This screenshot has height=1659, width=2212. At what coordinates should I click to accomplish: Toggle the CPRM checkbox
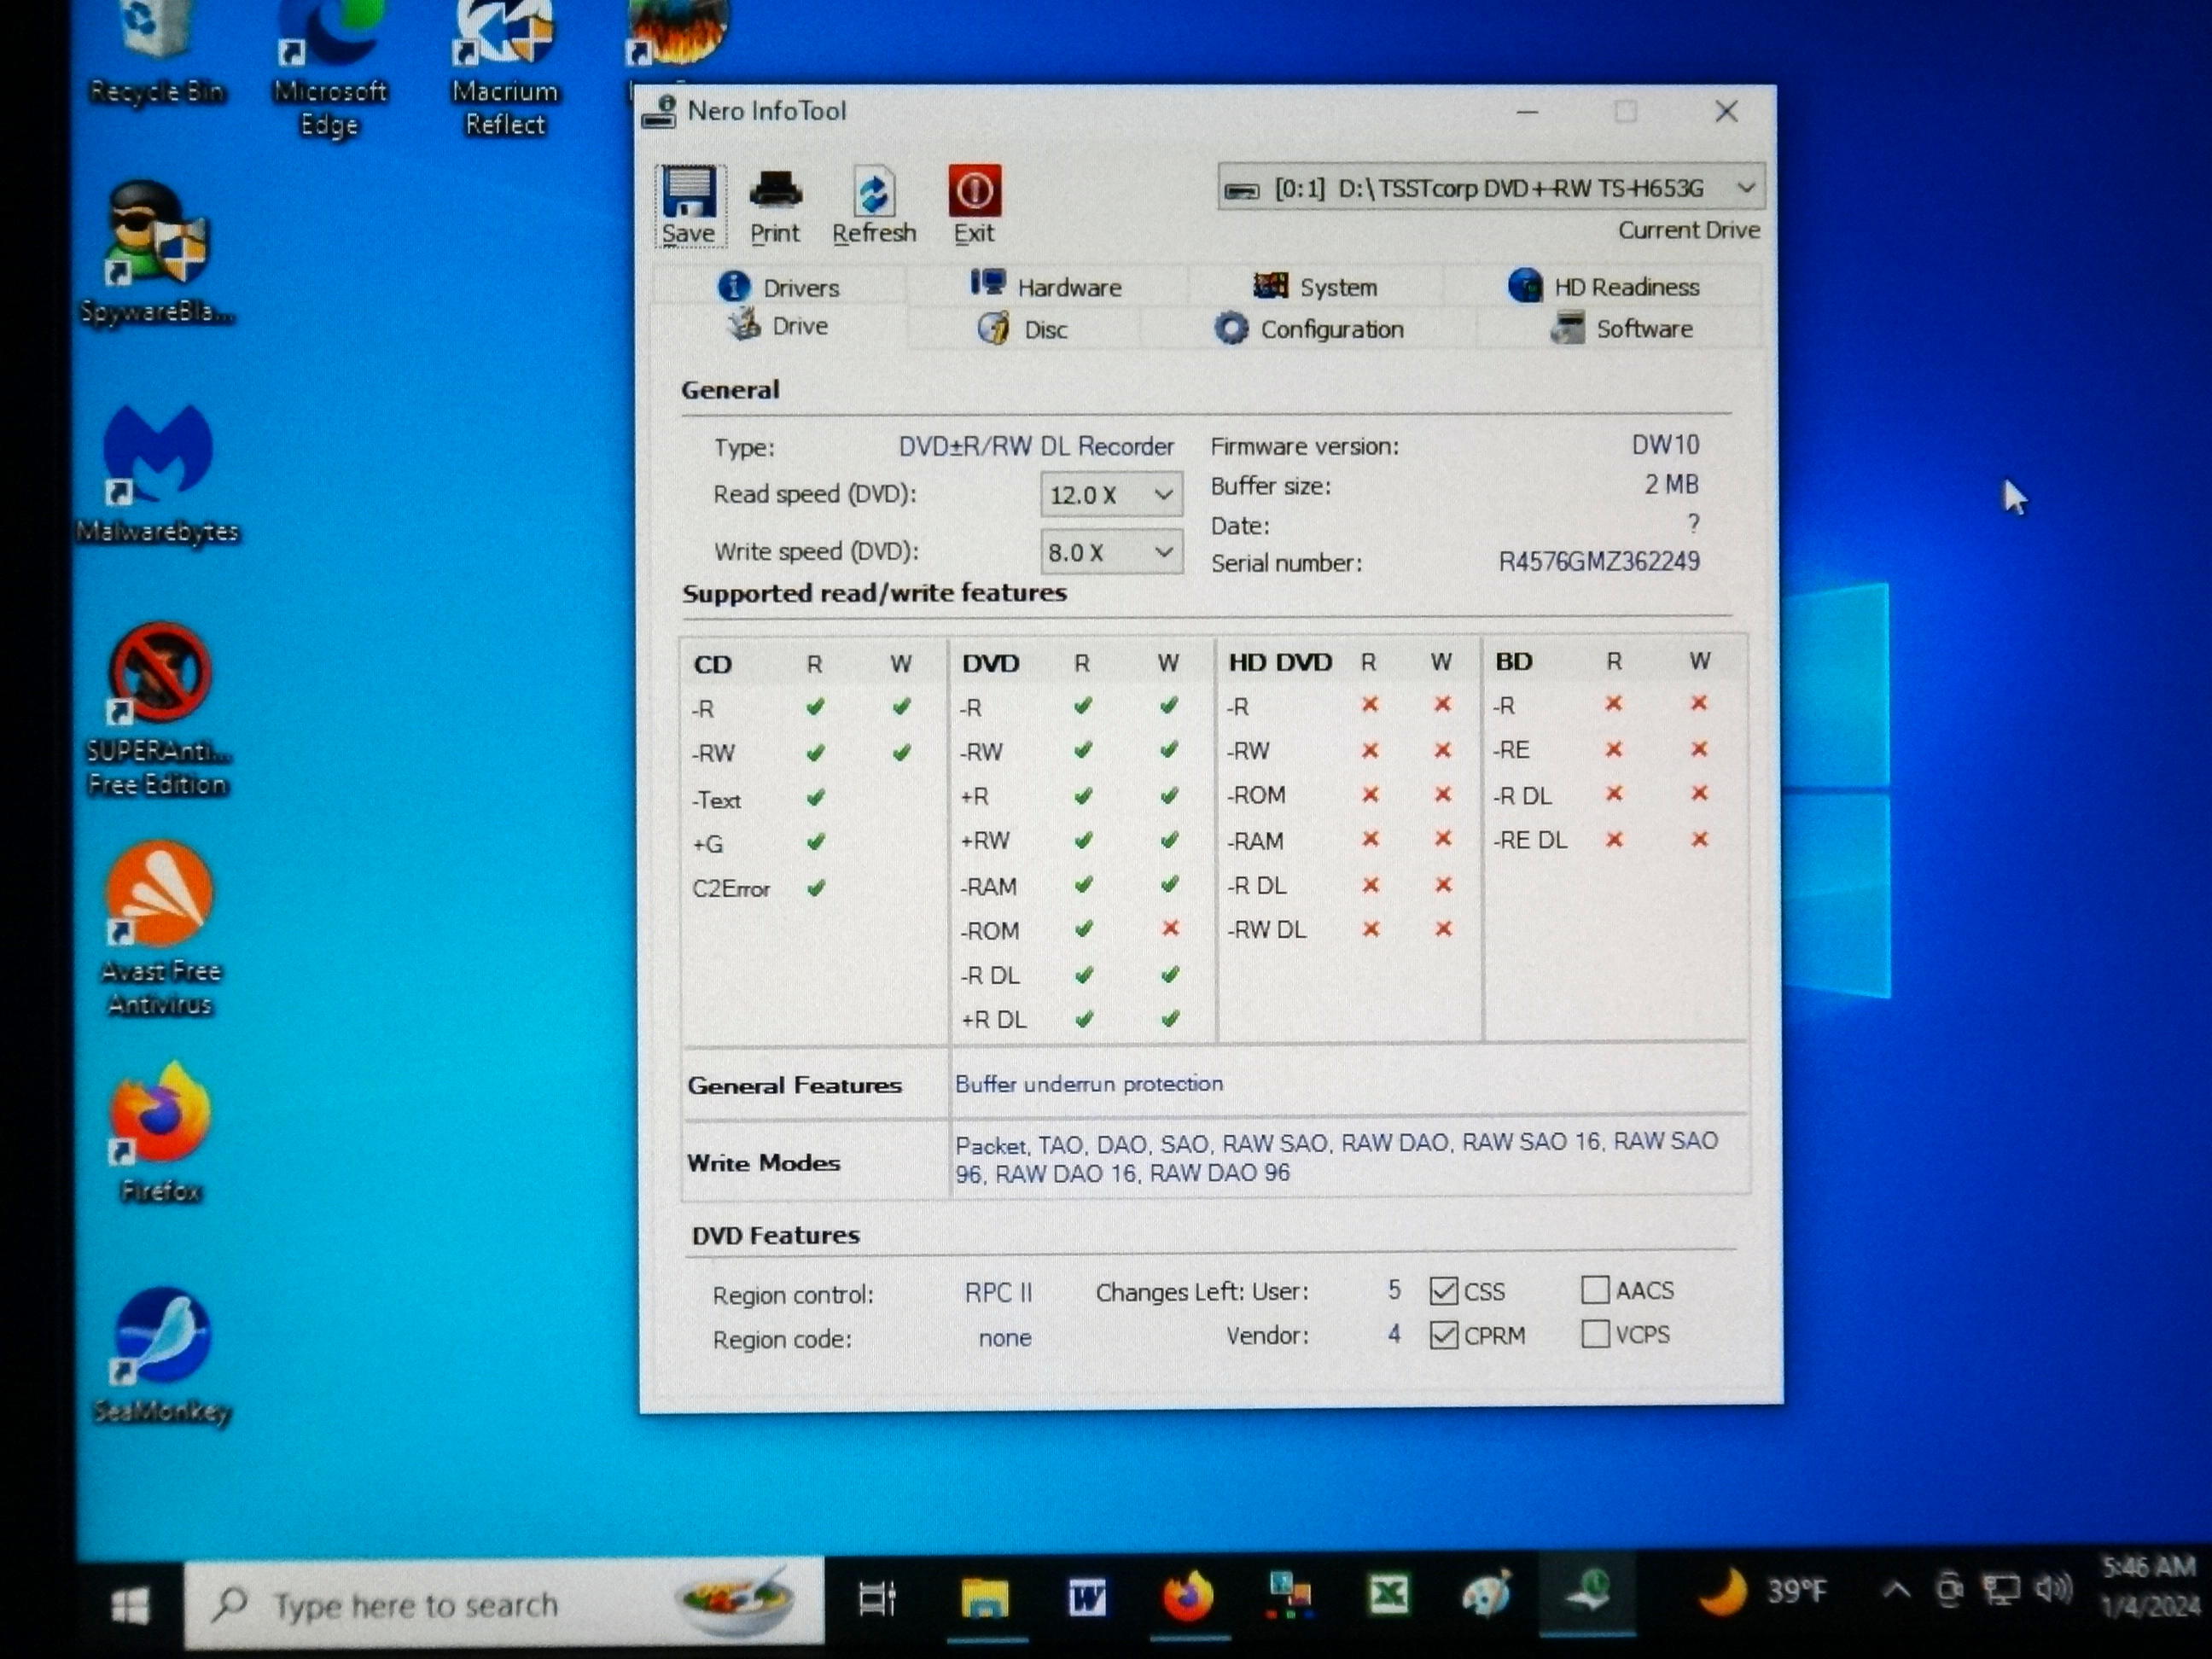[x=1443, y=1335]
